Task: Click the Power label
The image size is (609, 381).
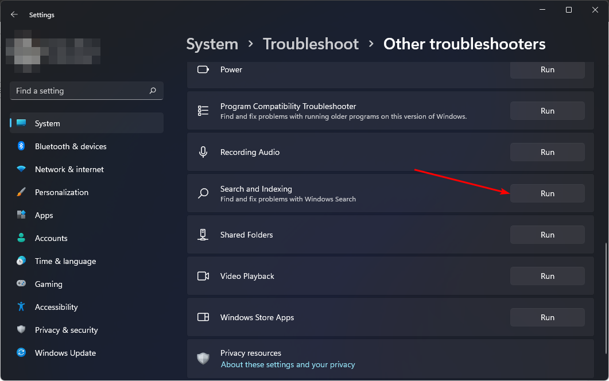Action: tap(231, 69)
